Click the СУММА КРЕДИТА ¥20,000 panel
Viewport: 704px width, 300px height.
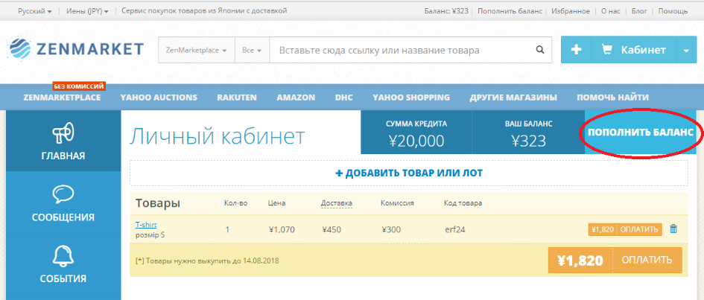click(416, 133)
